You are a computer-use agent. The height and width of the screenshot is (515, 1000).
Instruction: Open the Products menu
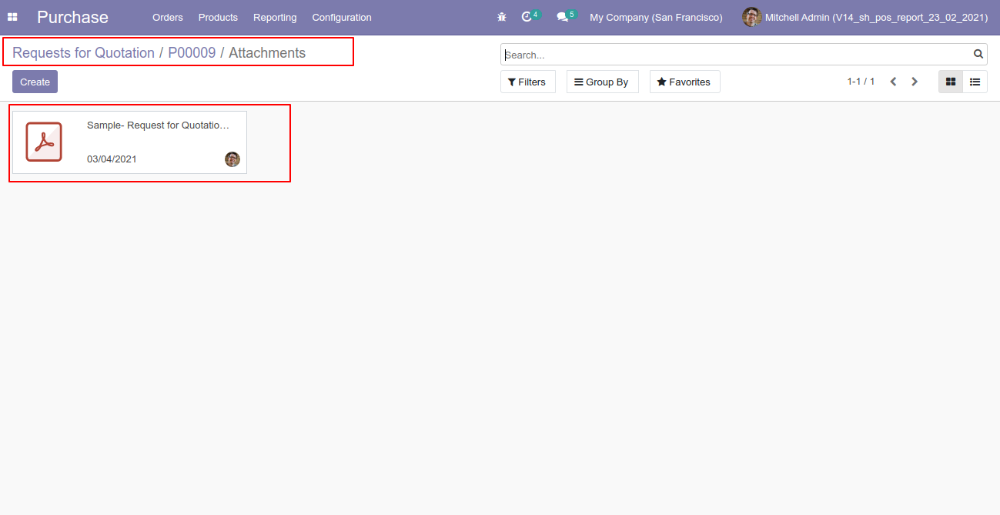click(218, 17)
